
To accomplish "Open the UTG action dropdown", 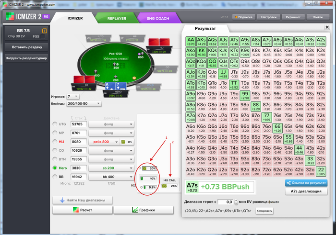I will click(x=111, y=124).
